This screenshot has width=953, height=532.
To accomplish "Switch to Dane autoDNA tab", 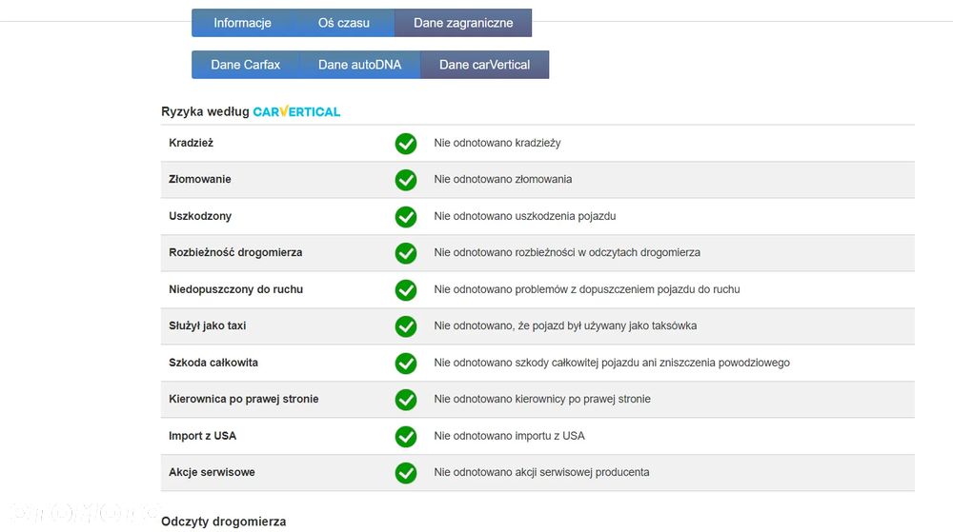I will [359, 65].
